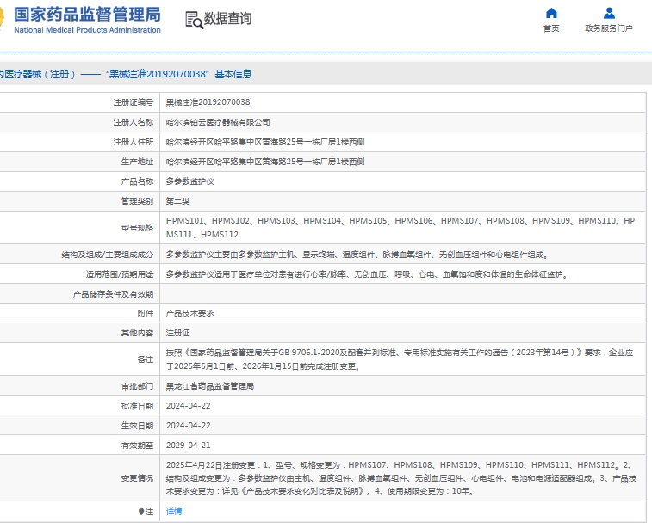The height and width of the screenshot is (529, 652).
Task: Click the 型号规格 label
Action: pos(137,228)
